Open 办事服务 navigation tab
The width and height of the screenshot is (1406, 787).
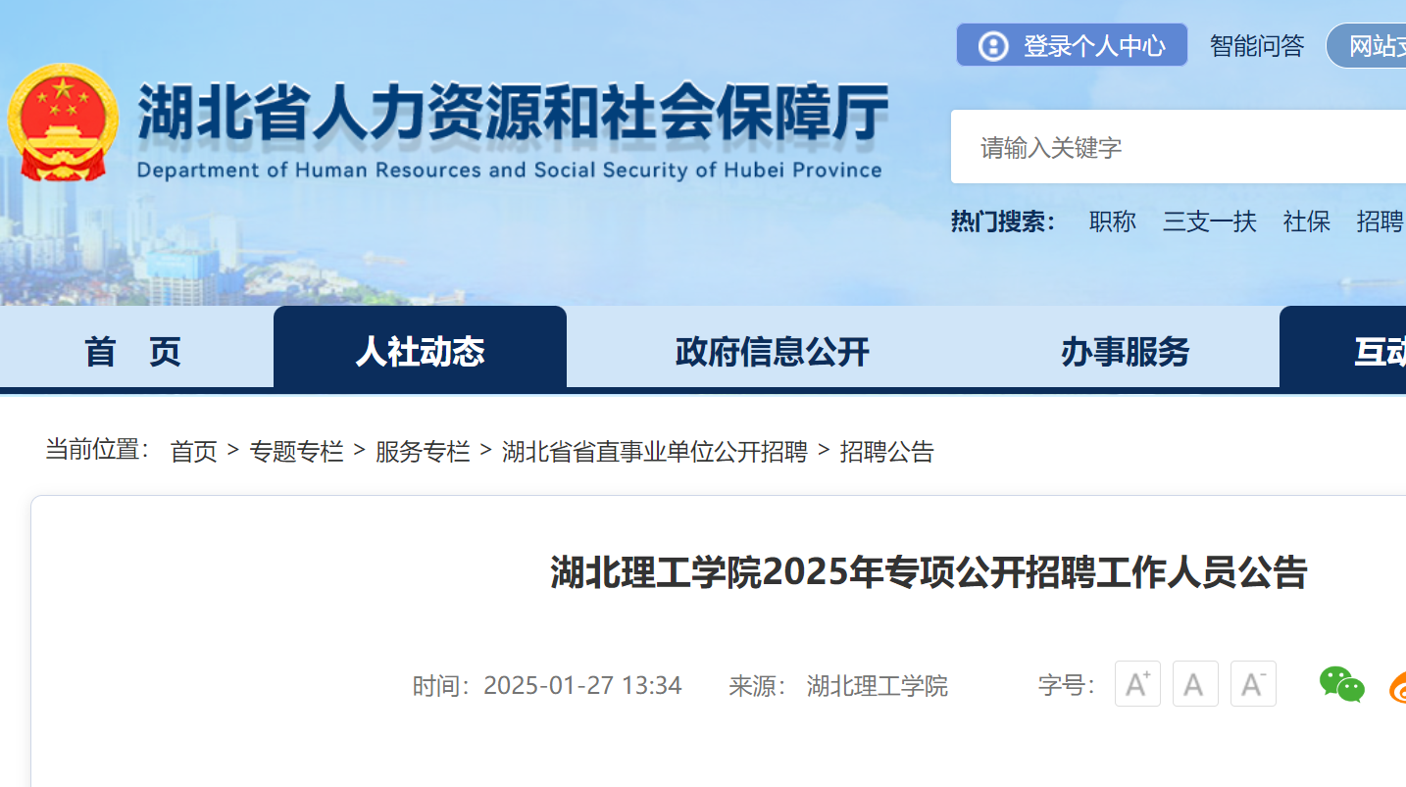click(1125, 351)
